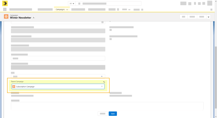View campaign hierarchy icon beside Winter Newsletter
This screenshot has width=217, height=118.
tap(33, 18)
